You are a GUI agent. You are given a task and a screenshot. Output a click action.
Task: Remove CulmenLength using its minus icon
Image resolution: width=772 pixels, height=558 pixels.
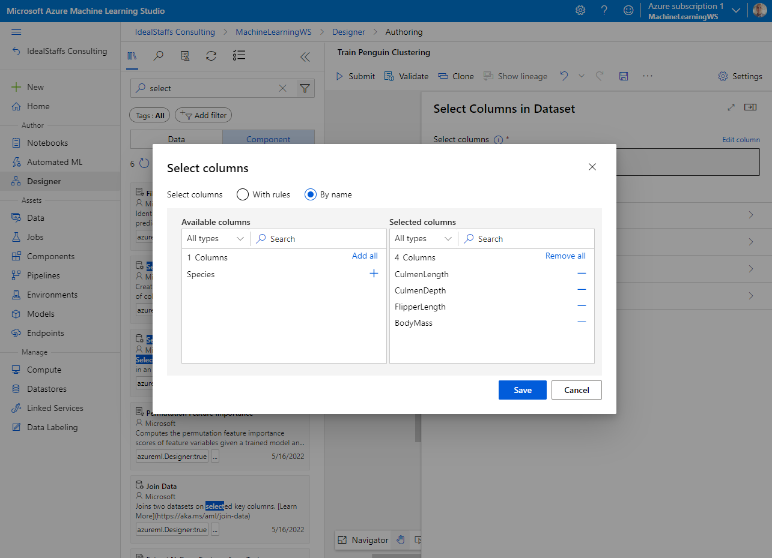(x=581, y=274)
